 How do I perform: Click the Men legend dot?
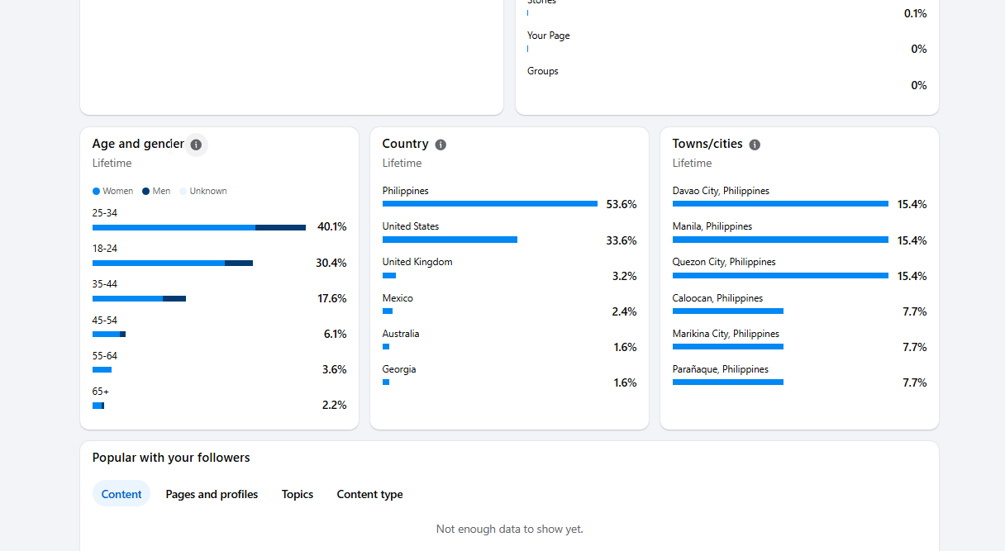click(146, 191)
